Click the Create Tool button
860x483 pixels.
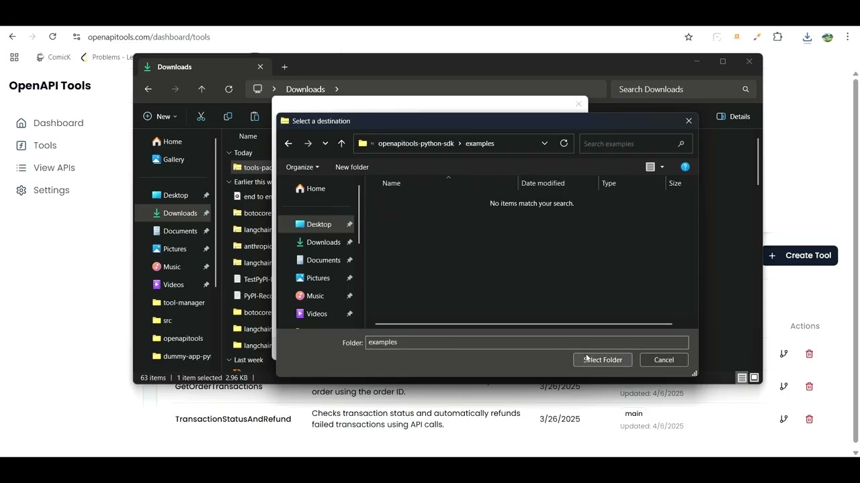800,256
